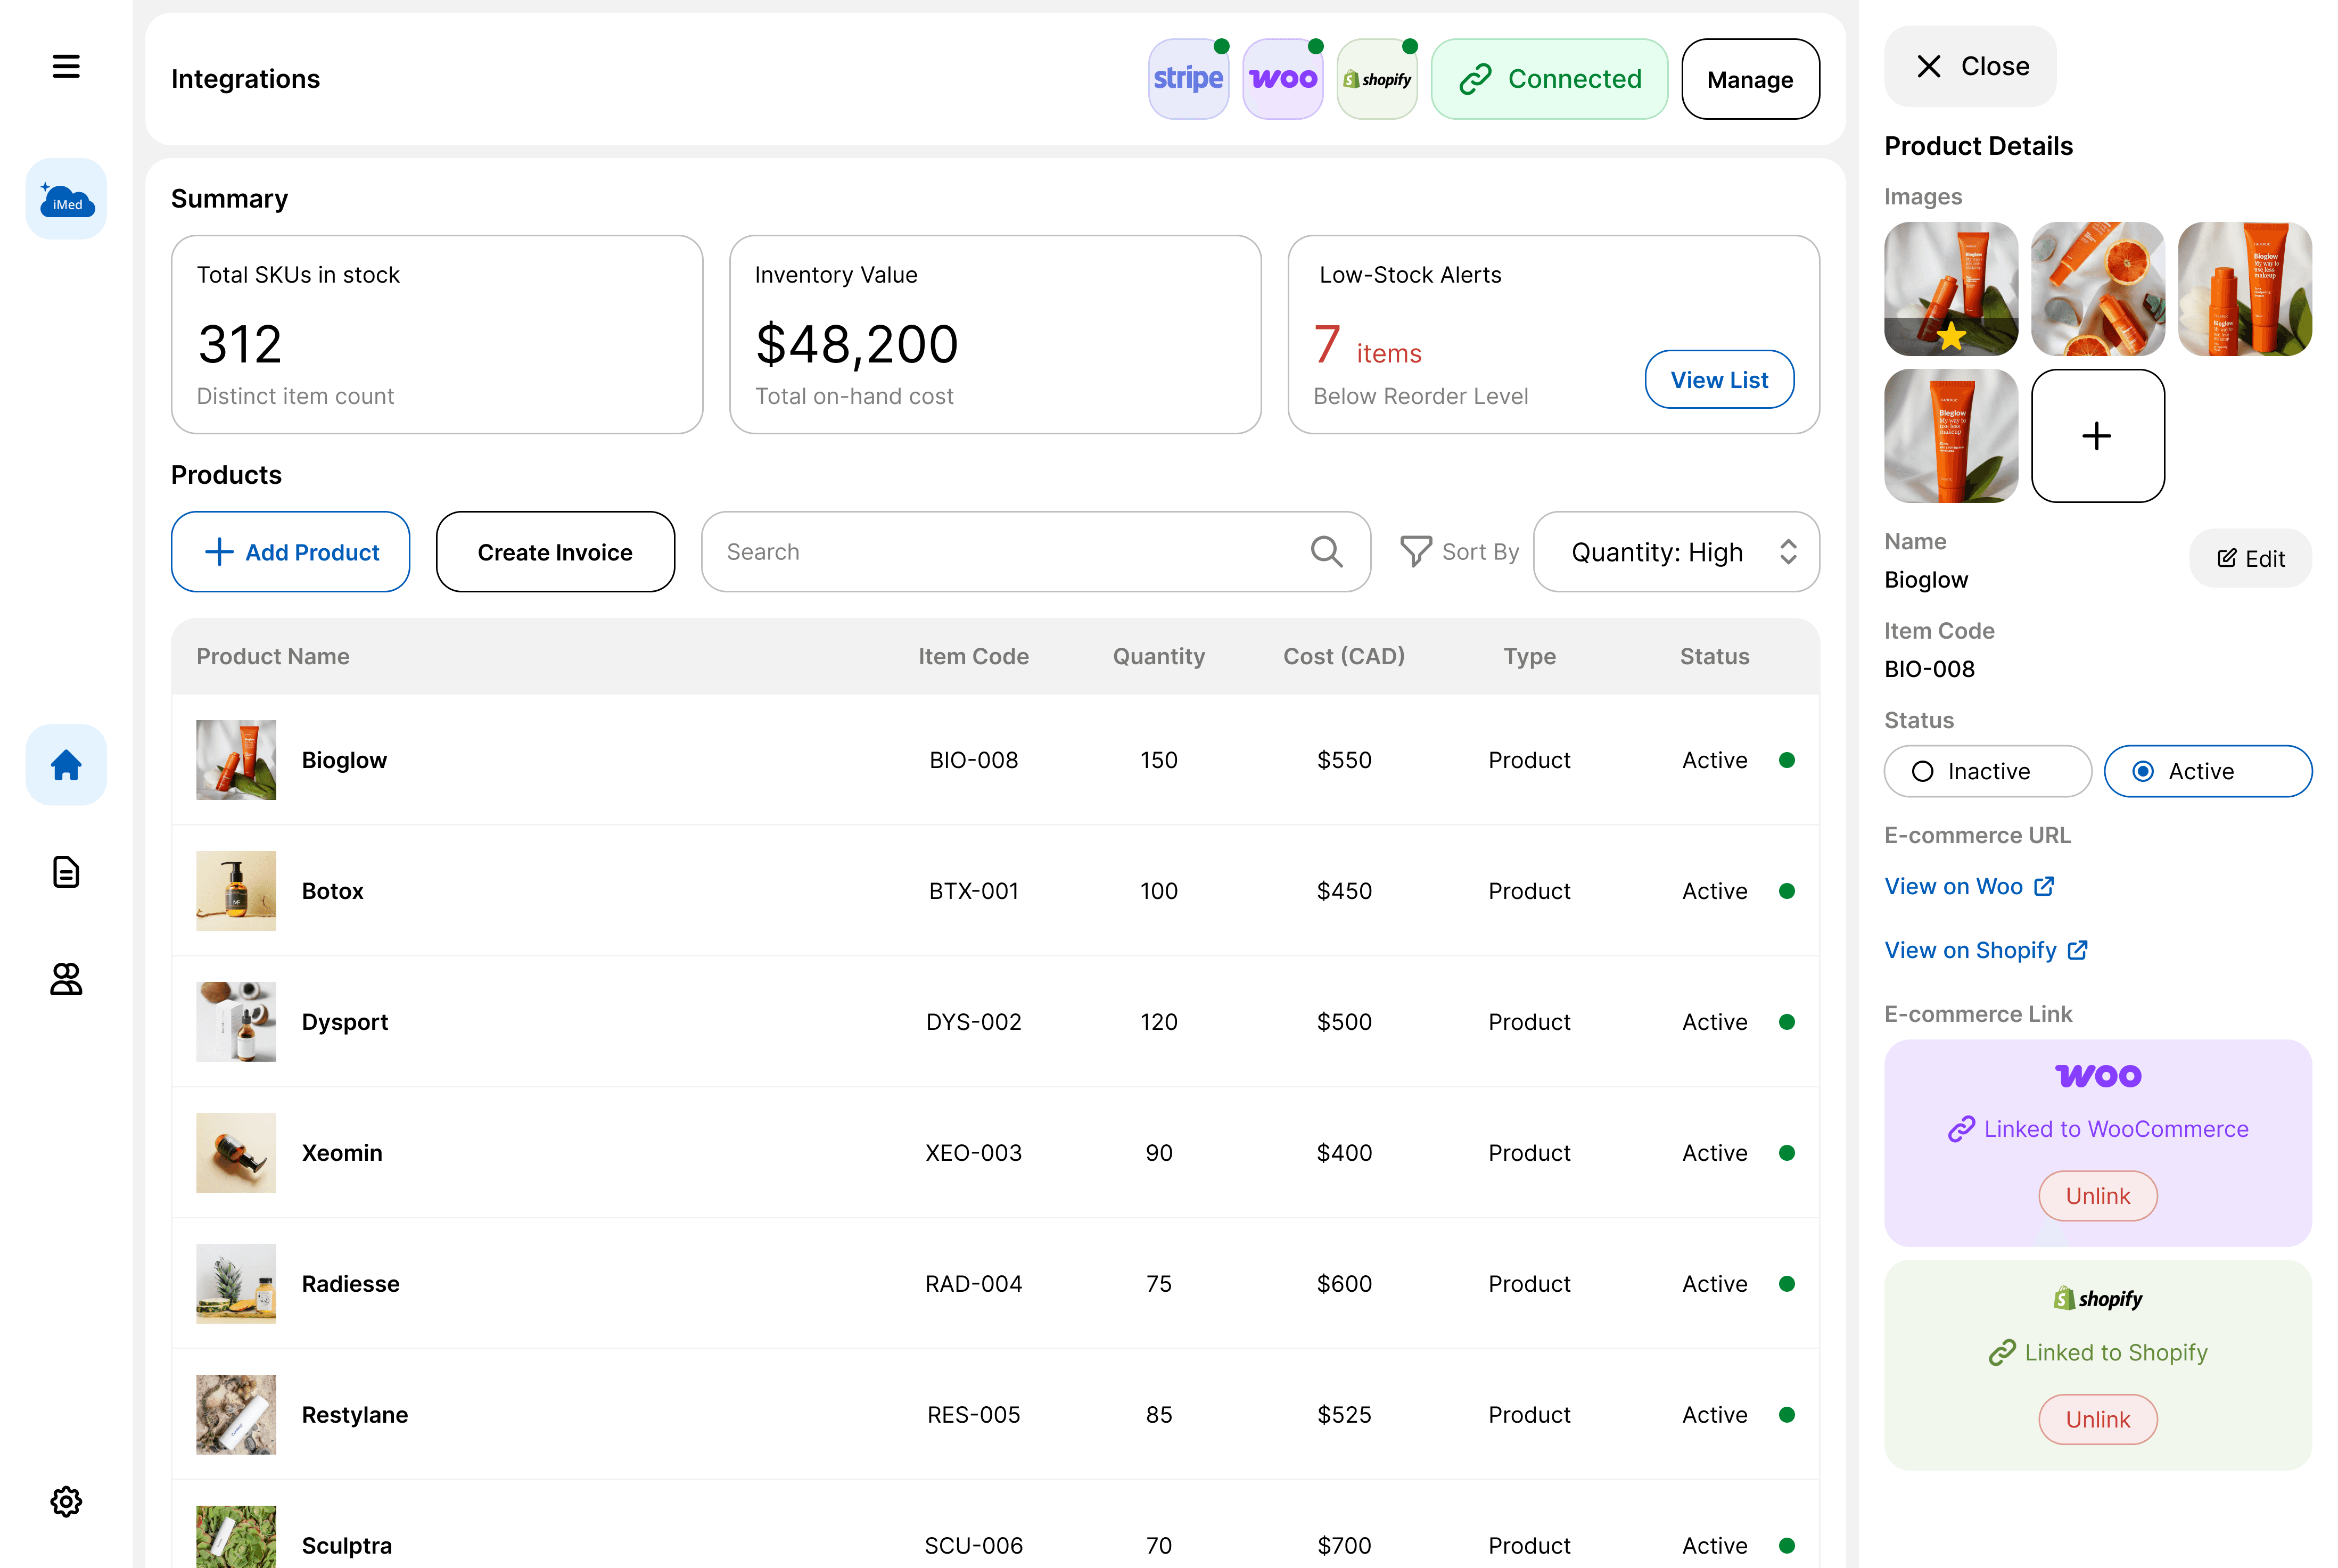Image resolution: width=2338 pixels, height=1568 pixels.
Task: Click the Add Product button
Action: click(290, 552)
